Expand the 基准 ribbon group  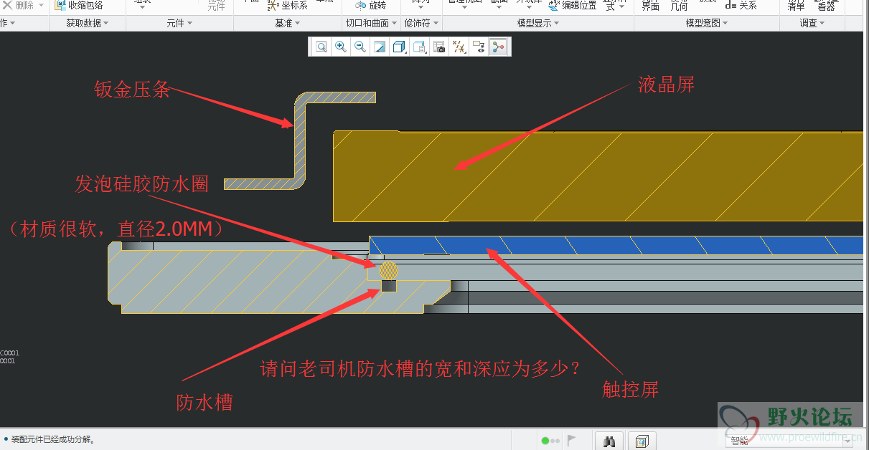pyautogui.click(x=287, y=23)
